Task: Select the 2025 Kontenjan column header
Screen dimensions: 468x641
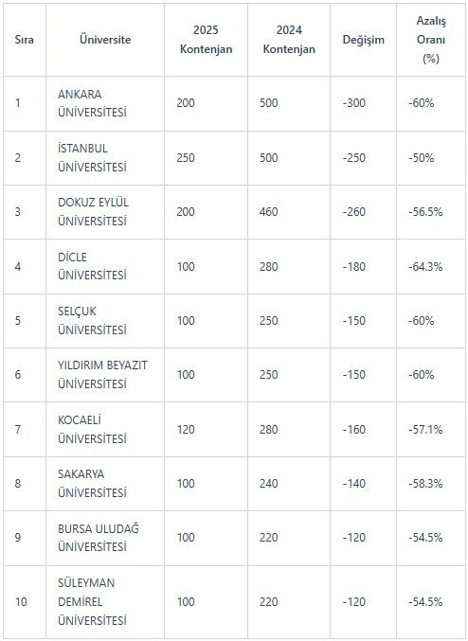Action: (207, 40)
